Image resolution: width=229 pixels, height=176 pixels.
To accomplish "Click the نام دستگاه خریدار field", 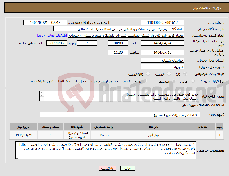I will (x=119, y=29).
